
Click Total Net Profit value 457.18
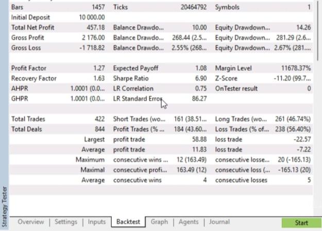(95, 27)
